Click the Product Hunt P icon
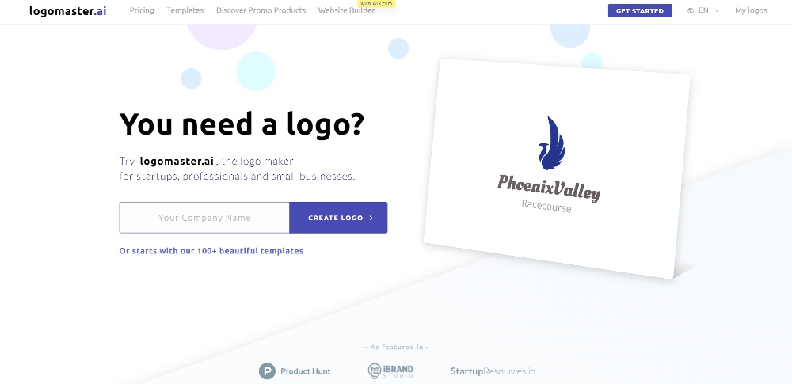The height and width of the screenshot is (384, 792). pos(267,371)
